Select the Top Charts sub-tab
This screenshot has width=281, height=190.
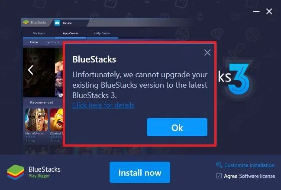click(52, 42)
